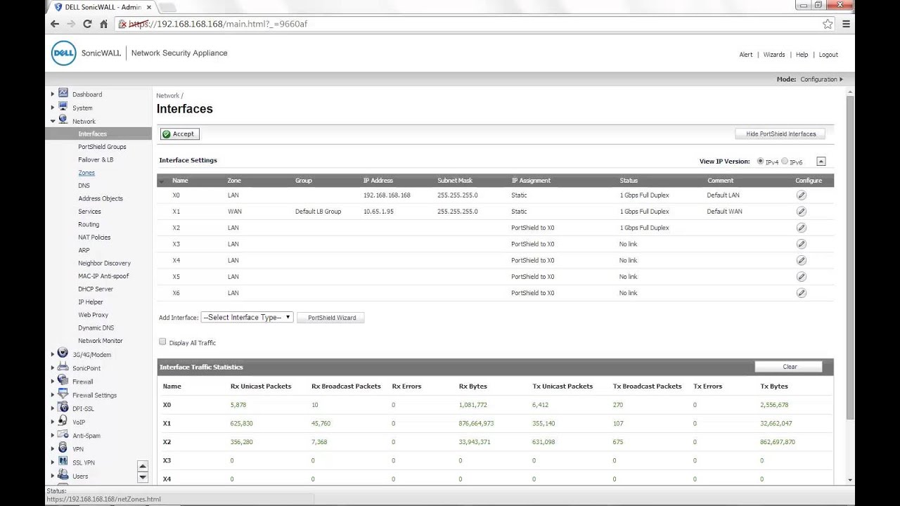The height and width of the screenshot is (506, 900).
Task: Click the Dell logo
Action: (x=63, y=53)
